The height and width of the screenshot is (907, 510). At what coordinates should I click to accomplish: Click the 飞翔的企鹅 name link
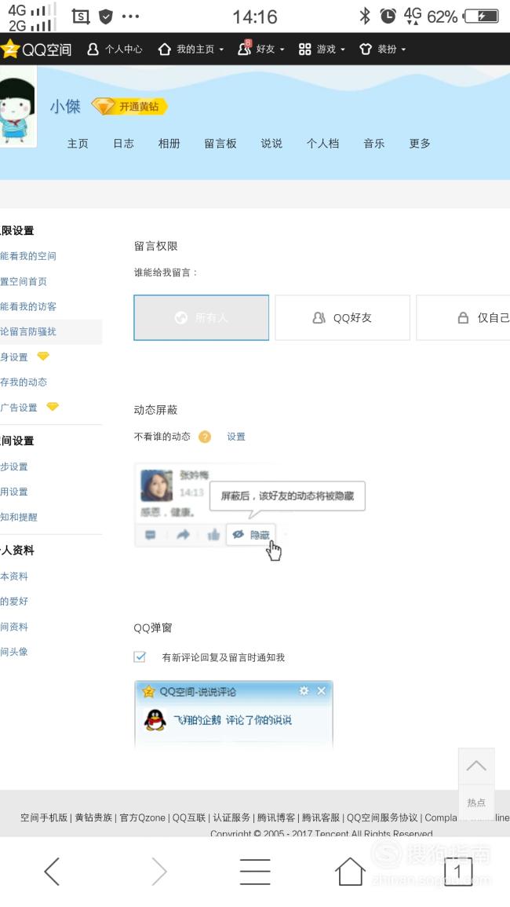tap(197, 720)
